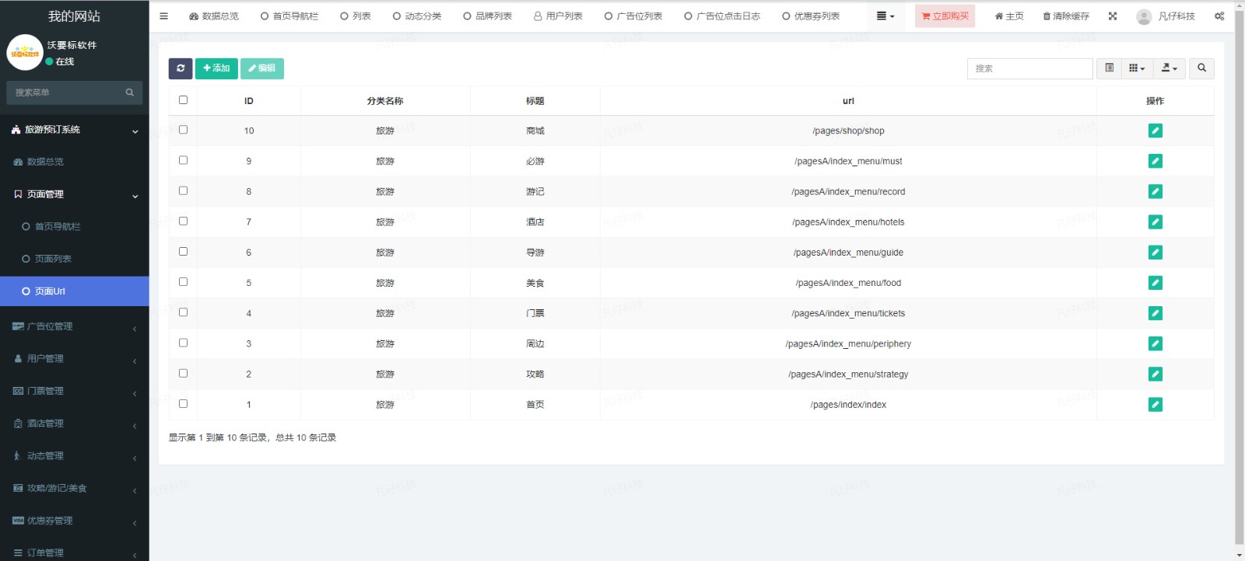
Task: Check the checkbox for row ID 3
Action: coord(183,343)
